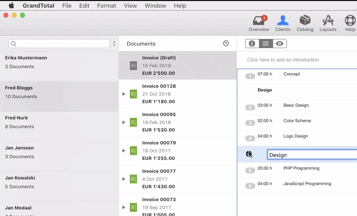Click the JavaScript Programming line item
This screenshot has width=357, height=216.
307,184
